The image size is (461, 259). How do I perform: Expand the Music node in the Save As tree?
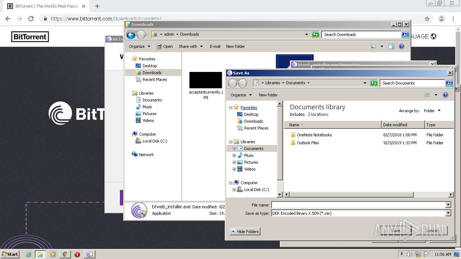pyautogui.click(x=234, y=155)
